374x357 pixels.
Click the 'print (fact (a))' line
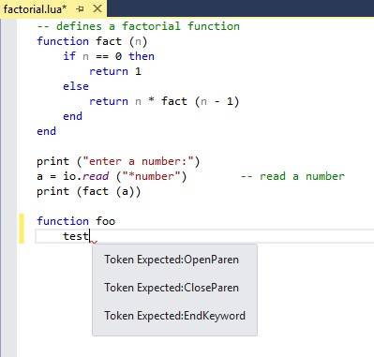(89, 191)
